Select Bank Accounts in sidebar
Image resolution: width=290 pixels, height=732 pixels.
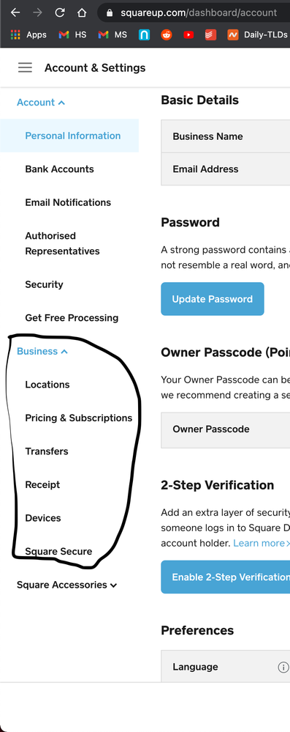tap(60, 169)
